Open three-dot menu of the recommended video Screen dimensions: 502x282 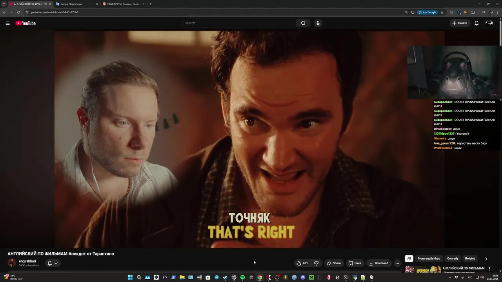click(489, 269)
